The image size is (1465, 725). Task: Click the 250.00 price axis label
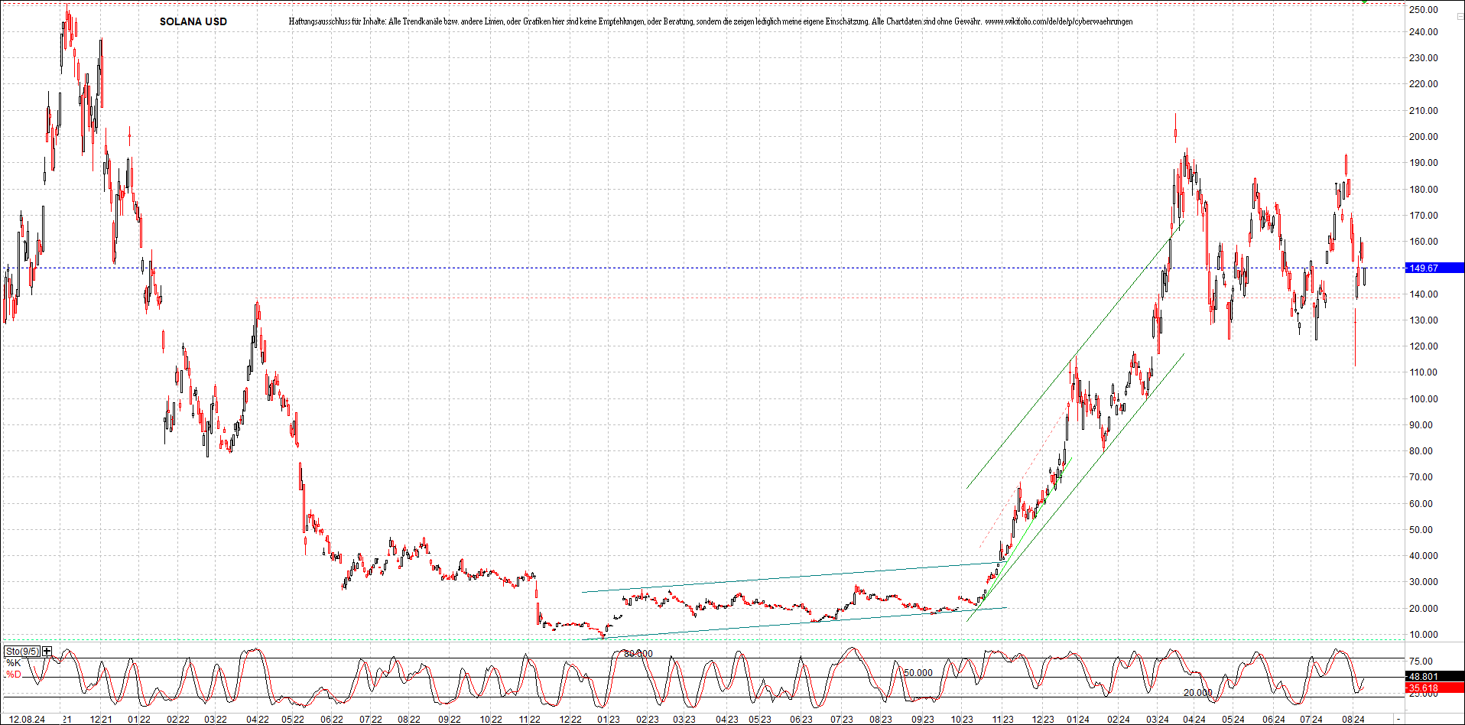1424,10
